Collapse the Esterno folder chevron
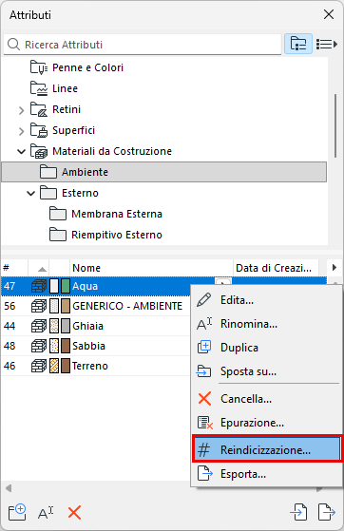The height and width of the screenshot is (531, 344). [30, 194]
